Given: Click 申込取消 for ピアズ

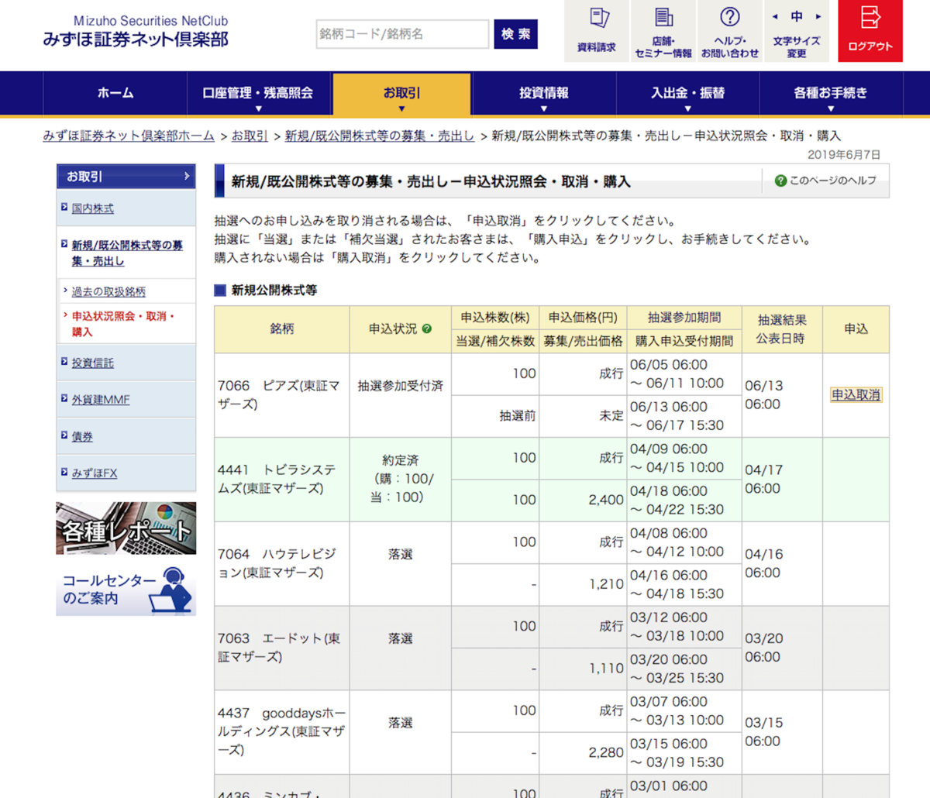Looking at the screenshot, I should click(856, 395).
